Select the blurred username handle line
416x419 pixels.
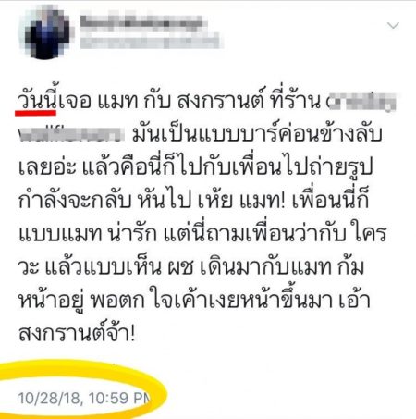click(151, 41)
